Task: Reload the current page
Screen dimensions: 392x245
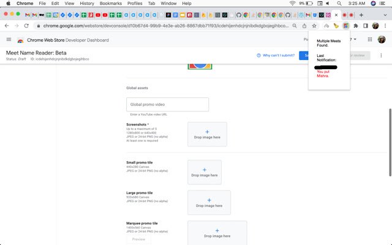Action: click(26, 26)
